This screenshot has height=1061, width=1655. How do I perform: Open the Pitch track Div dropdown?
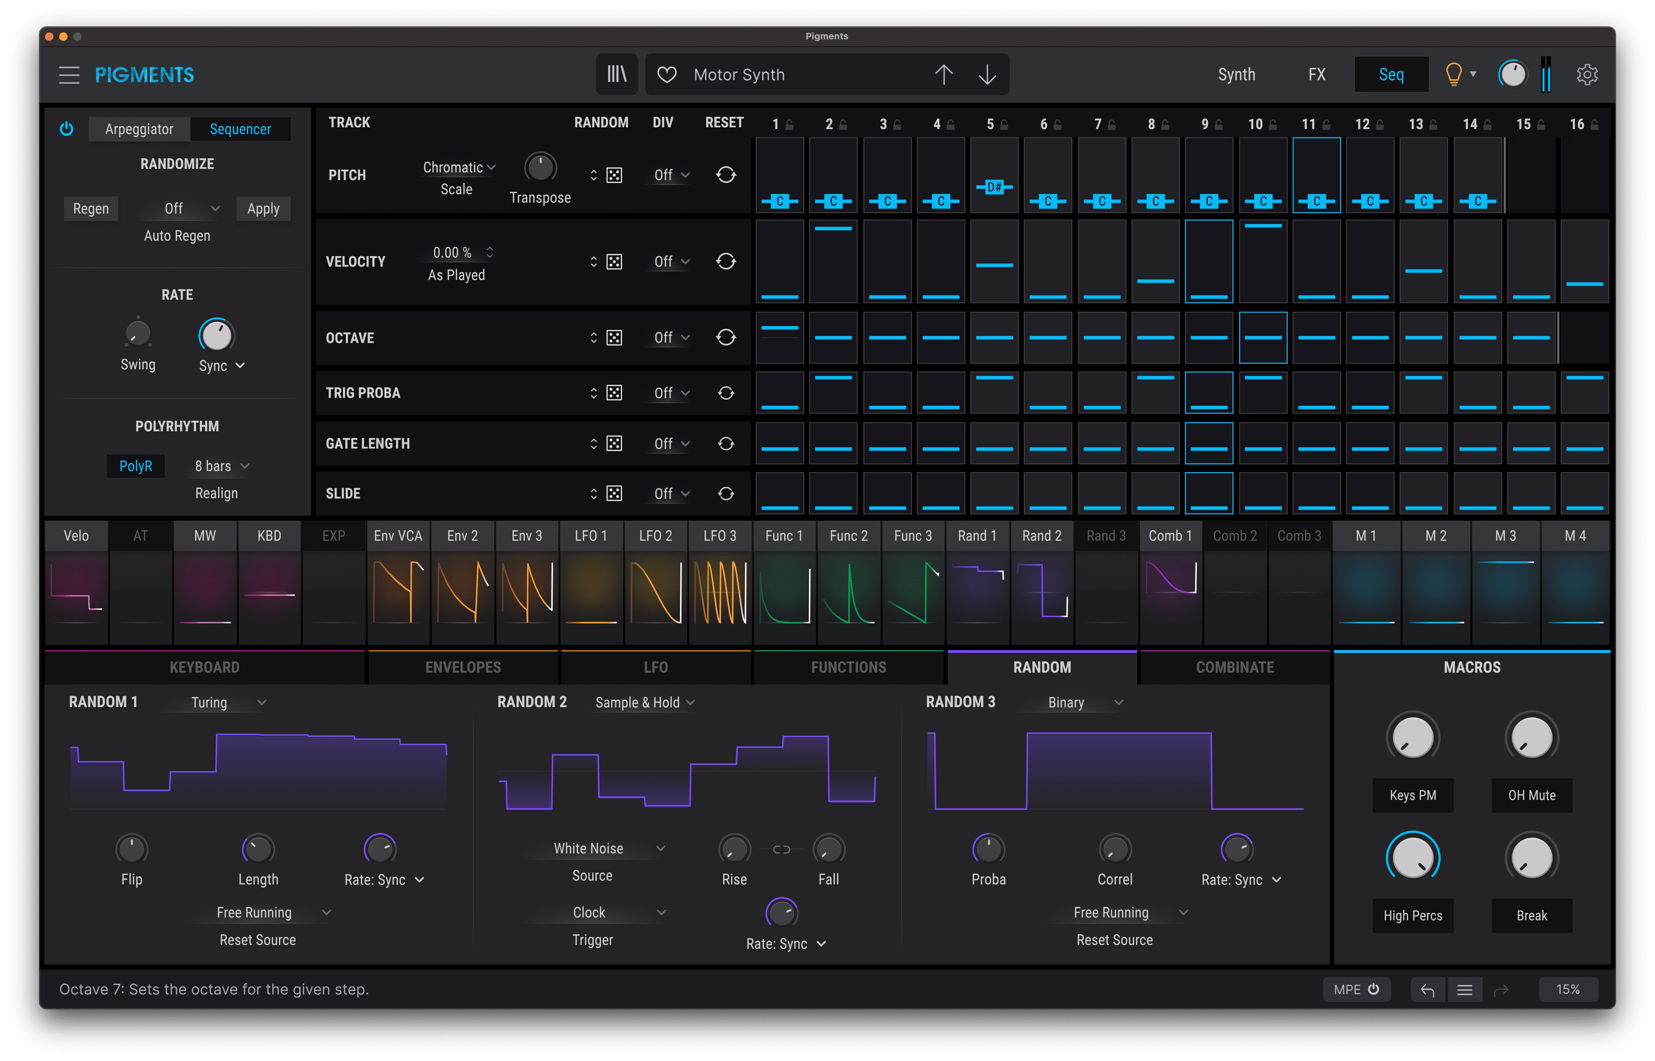click(x=671, y=175)
